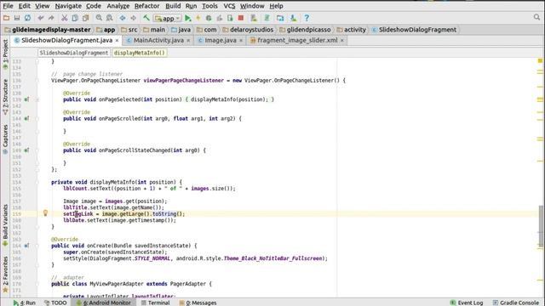Close the SlideshowDialogFragment.java tab

[x=118, y=41]
